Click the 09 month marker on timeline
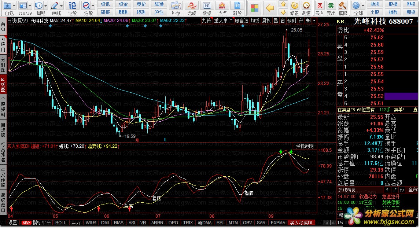 pos(271,216)
